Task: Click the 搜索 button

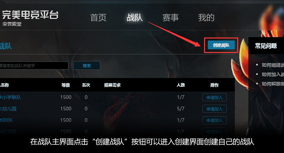Action: click(x=87, y=65)
